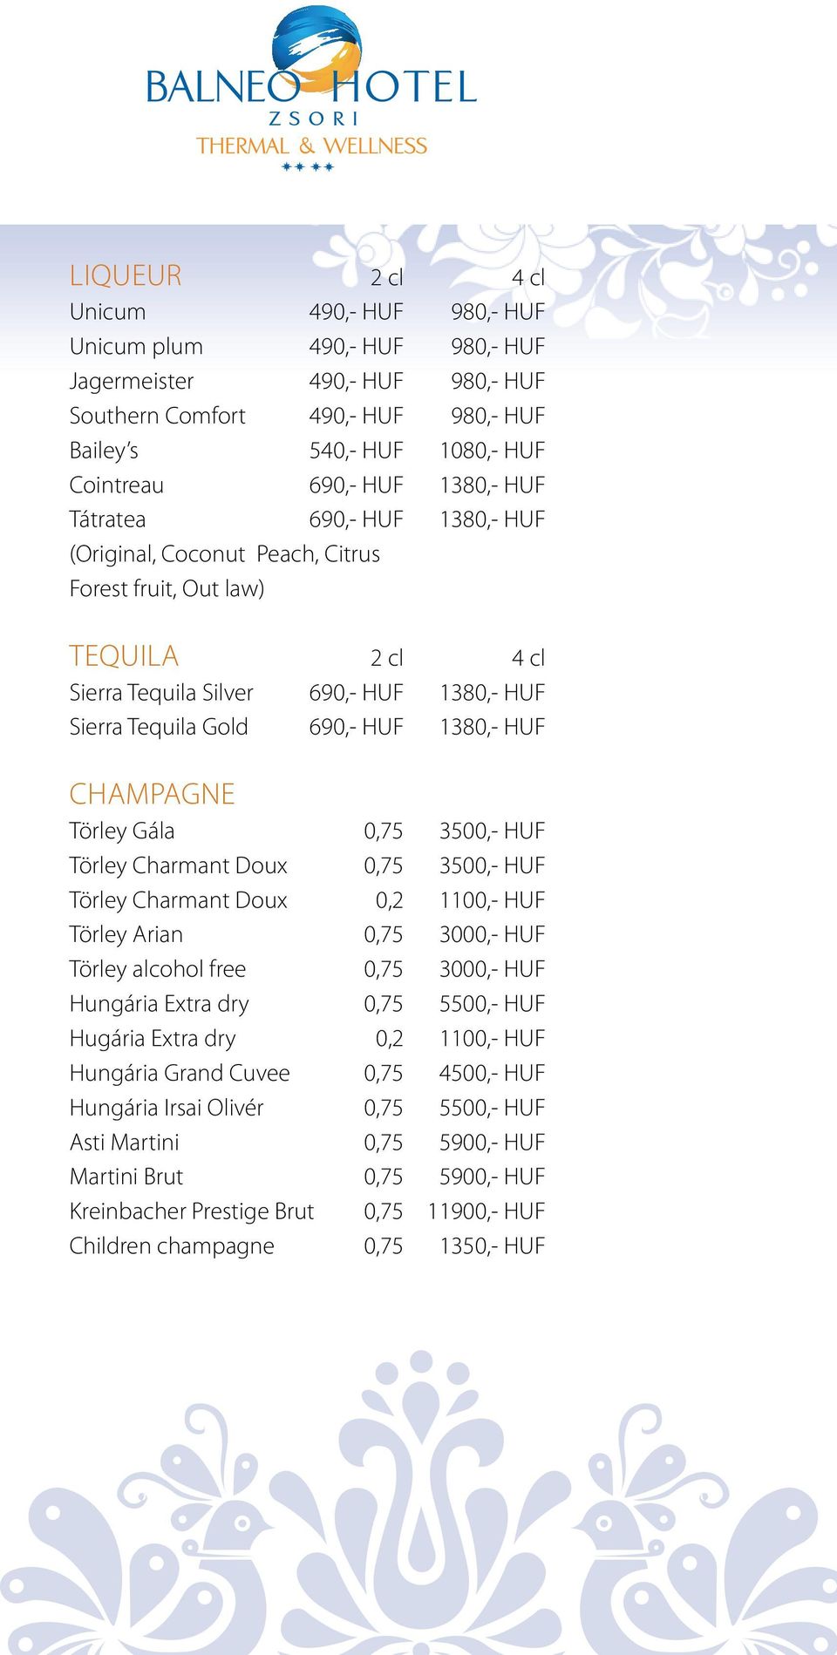Click Kreinbacher Prestige Brut 11900,- HUF price
Viewport: 837px width, 1655px height.
[x=487, y=1211]
